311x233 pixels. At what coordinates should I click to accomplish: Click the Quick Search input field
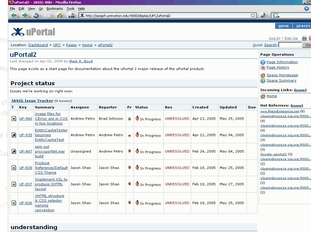pyautogui.click(x=290, y=45)
